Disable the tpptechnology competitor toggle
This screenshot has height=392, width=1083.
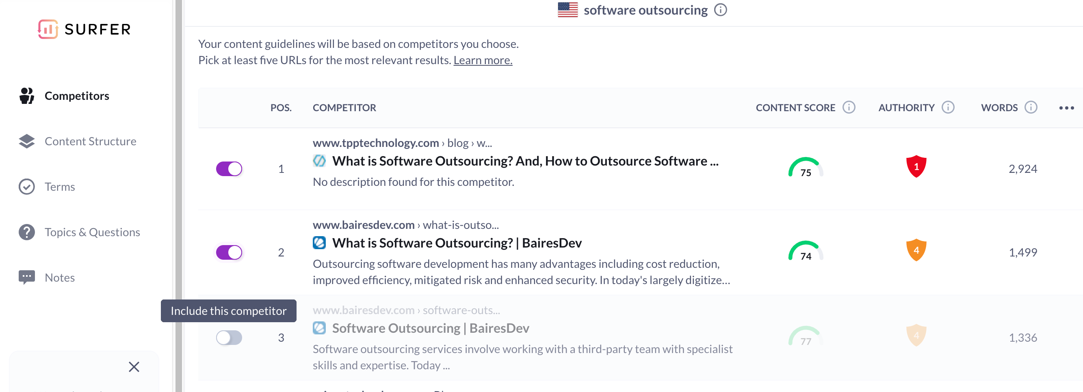pos(229,168)
